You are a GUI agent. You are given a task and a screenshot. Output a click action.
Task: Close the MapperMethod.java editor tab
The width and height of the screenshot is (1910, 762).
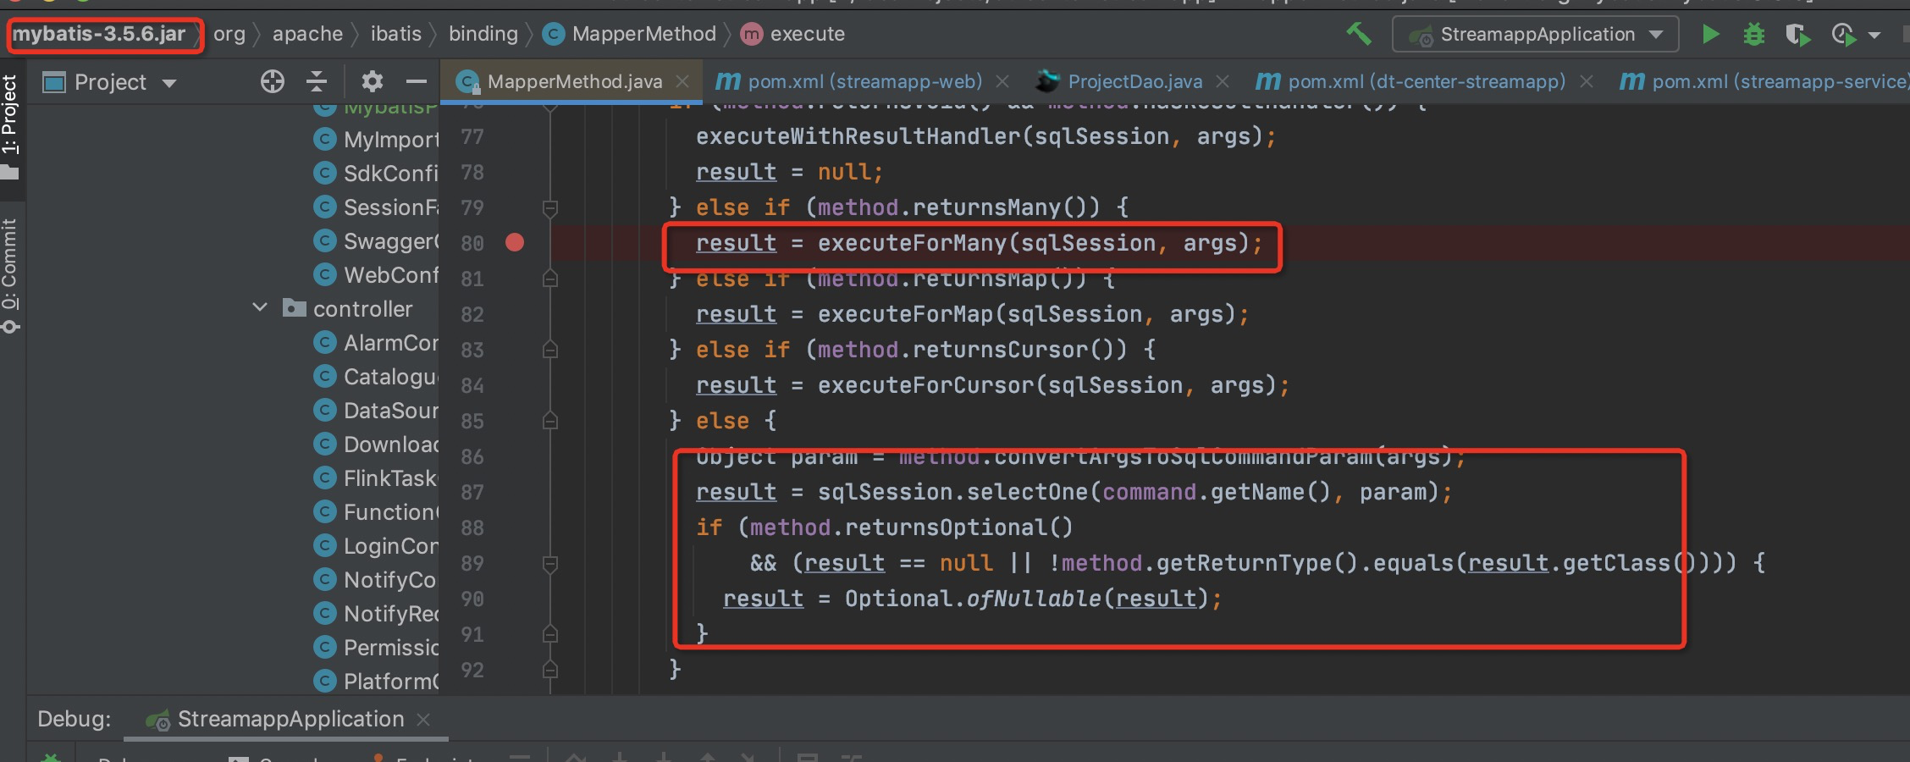point(682,81)
